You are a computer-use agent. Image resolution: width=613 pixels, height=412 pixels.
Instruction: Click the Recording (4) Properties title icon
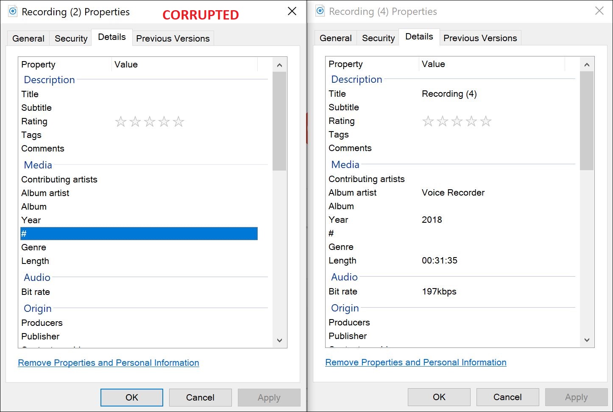point(320,11)
